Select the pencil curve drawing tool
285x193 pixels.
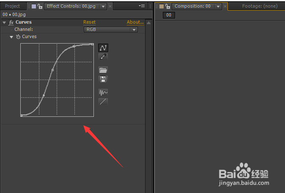(103, 57)
